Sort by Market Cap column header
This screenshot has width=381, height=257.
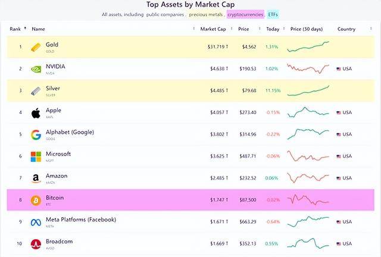click(213, 29)
